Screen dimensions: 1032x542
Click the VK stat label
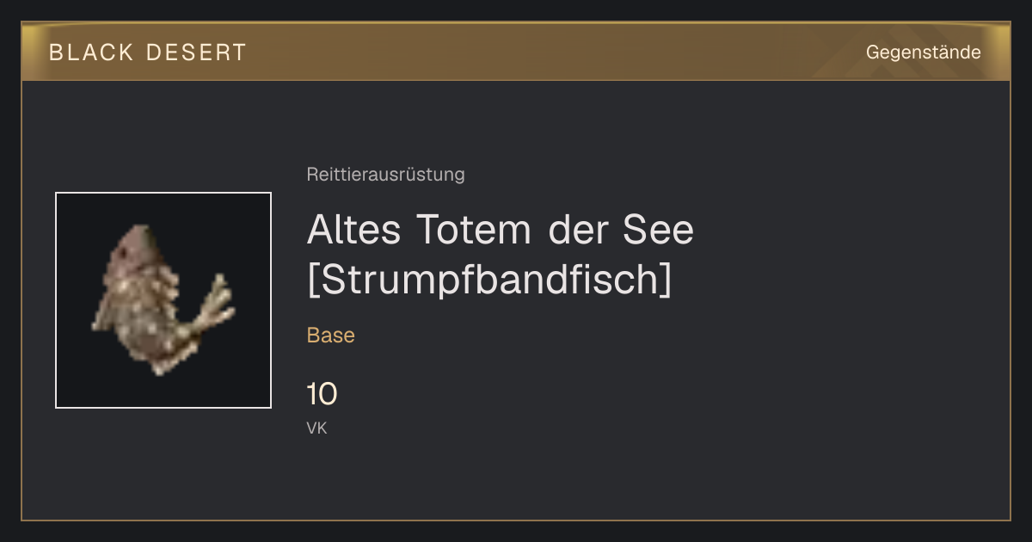tap(316, 428)
